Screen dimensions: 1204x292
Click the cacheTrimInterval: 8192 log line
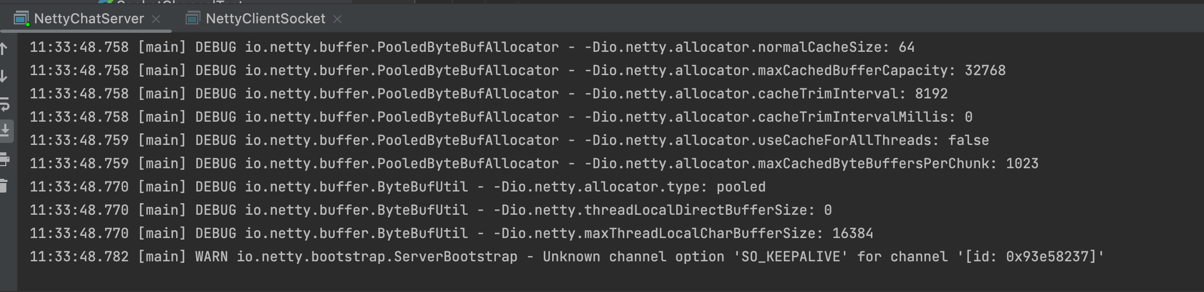(488, 94)
